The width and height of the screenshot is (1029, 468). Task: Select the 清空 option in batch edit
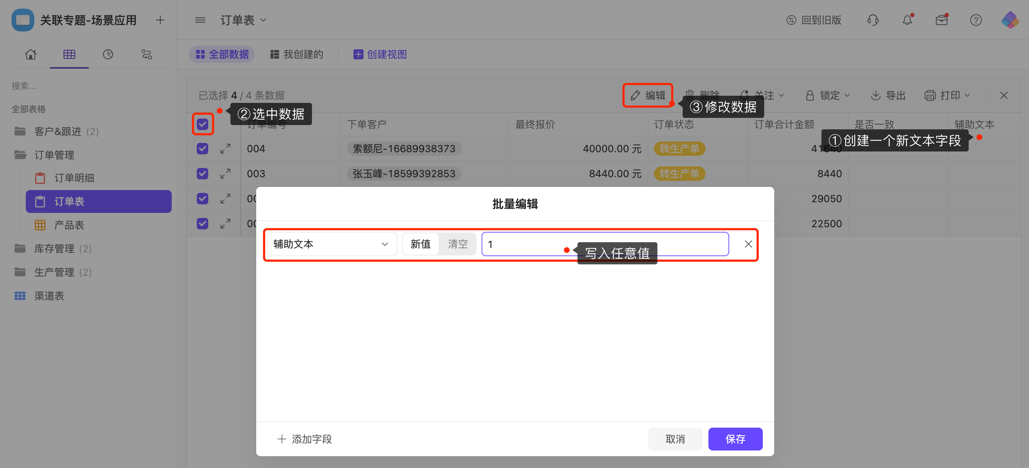(x=457, y=244)
